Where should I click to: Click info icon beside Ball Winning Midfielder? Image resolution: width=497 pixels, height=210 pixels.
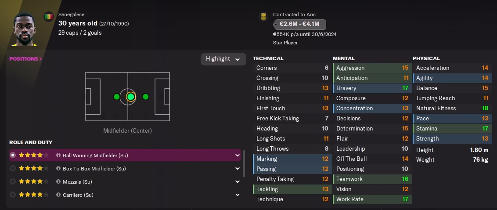(58, 156)
